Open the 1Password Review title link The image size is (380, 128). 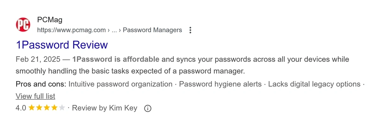(62, 45)
